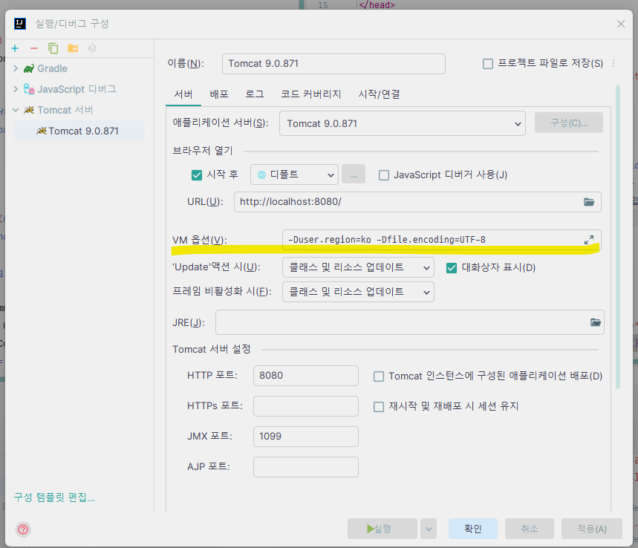The height and width of the screenshot is (548, 638).
Task: Select Tomcat 9.0.871 configuration in tree
Action: pos(79,131)
